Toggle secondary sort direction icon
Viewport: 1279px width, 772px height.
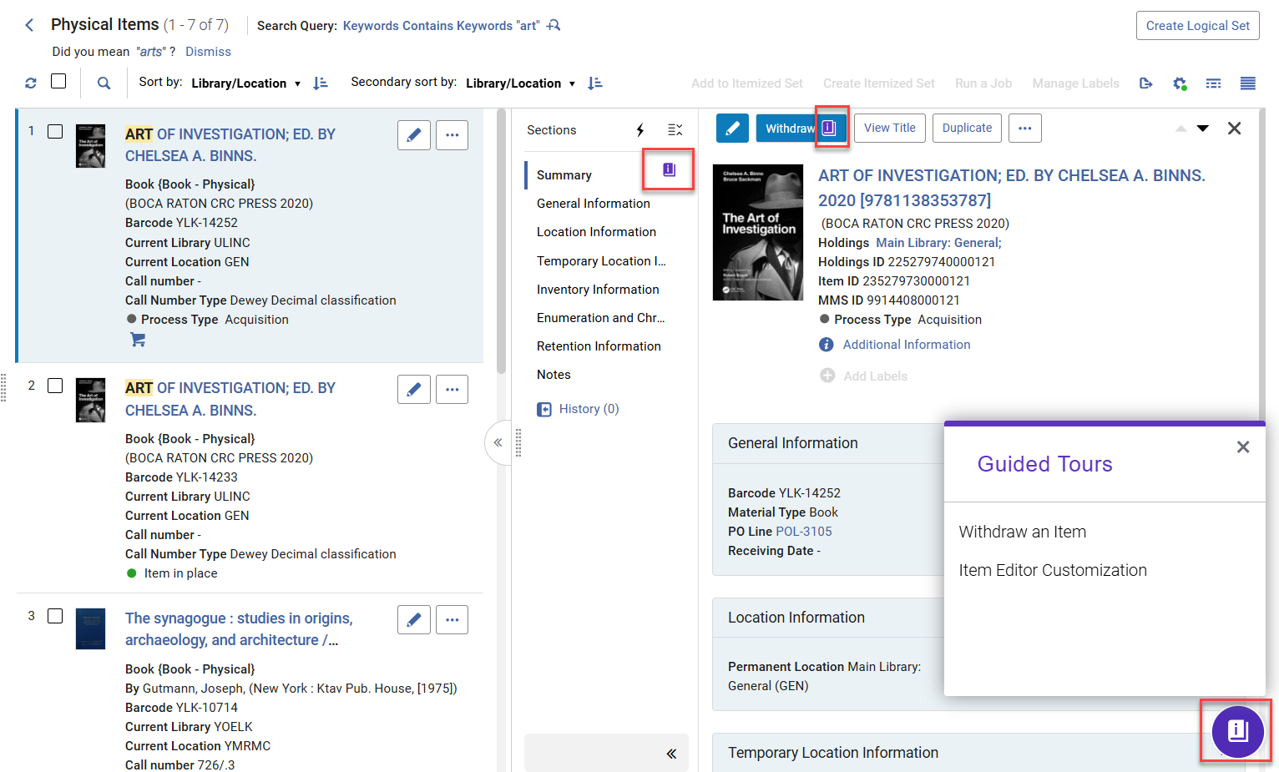tap(595, 83)
